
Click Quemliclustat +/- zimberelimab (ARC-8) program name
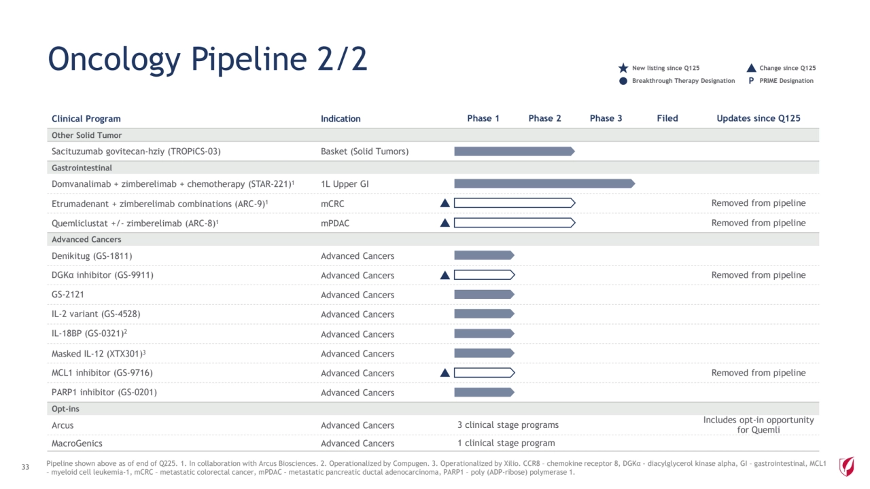point(135,223)
